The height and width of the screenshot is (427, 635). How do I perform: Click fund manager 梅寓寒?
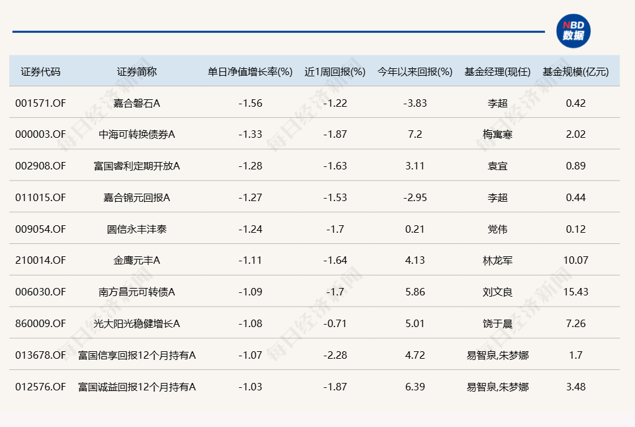pos(497,135)
